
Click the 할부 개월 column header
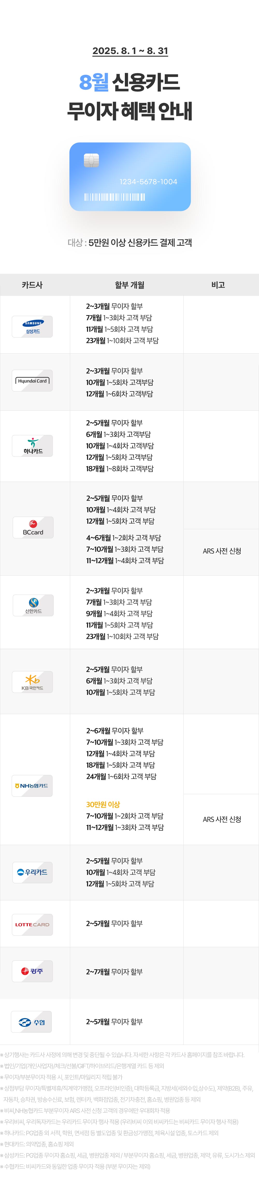(129, 285)
